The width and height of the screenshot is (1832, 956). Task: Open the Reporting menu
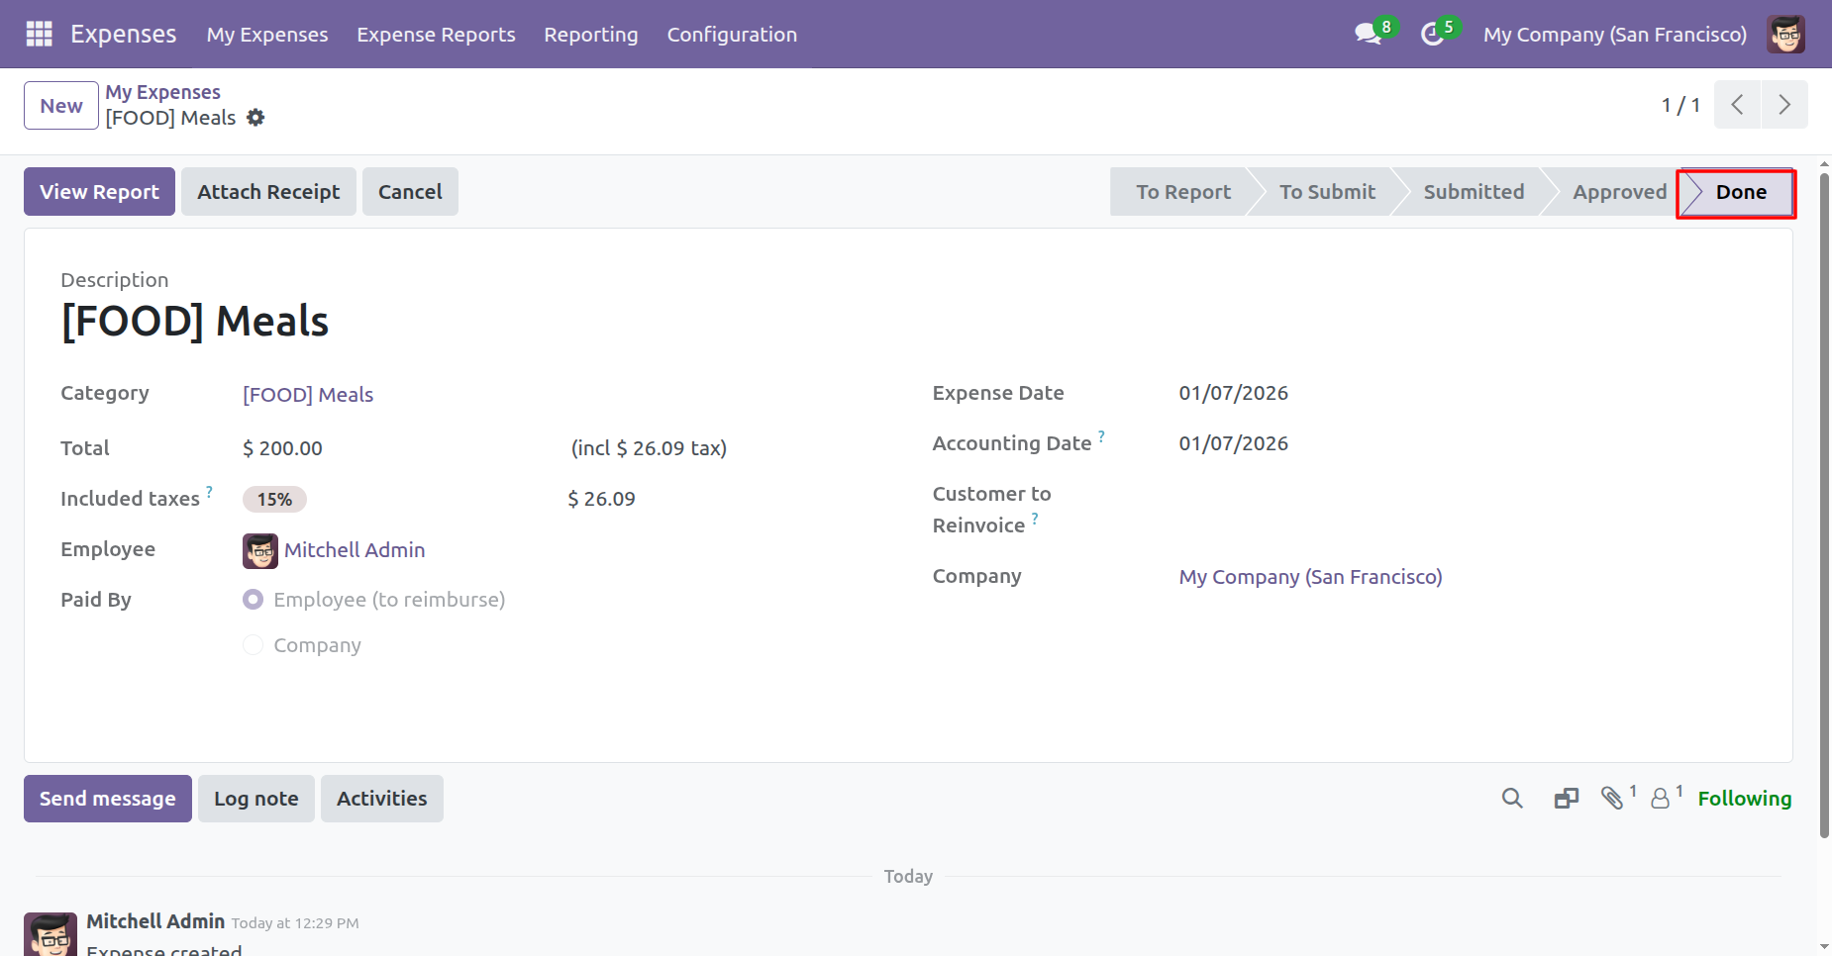pos(590,35)
